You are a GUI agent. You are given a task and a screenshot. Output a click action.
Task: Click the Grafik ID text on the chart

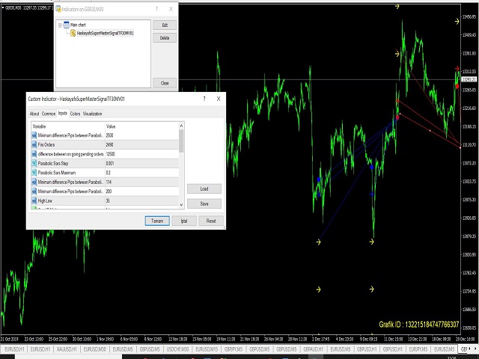419,325
